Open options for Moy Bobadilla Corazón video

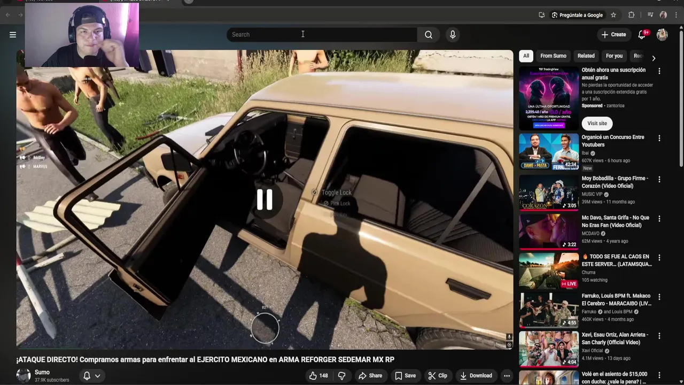[x=659, y=180]
